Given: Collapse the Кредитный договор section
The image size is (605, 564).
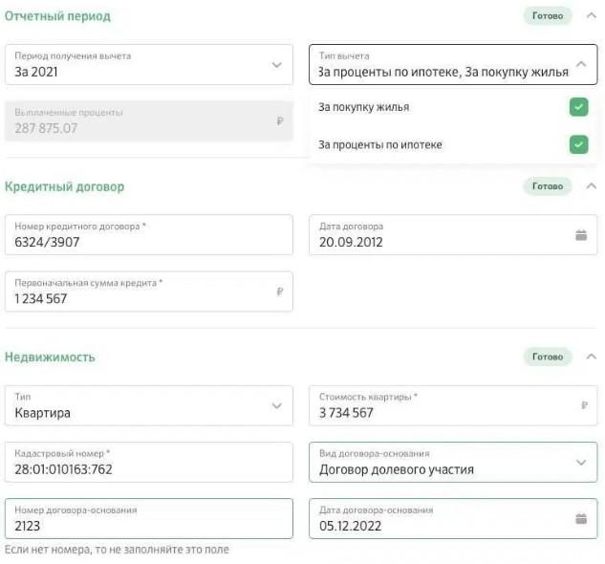Looking at the screenshot, I should pyautogui.click(x=591, y=186).
